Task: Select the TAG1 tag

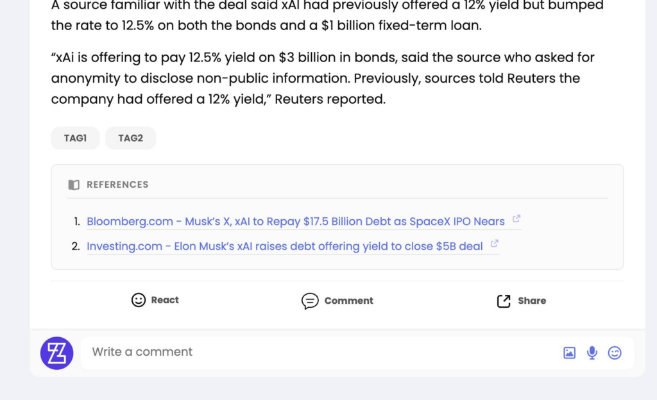Action: coord(75,138)
